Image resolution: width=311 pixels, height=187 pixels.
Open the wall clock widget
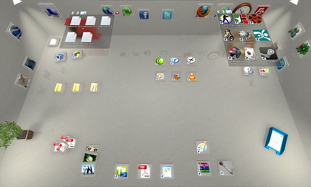(x=242, y=8)
